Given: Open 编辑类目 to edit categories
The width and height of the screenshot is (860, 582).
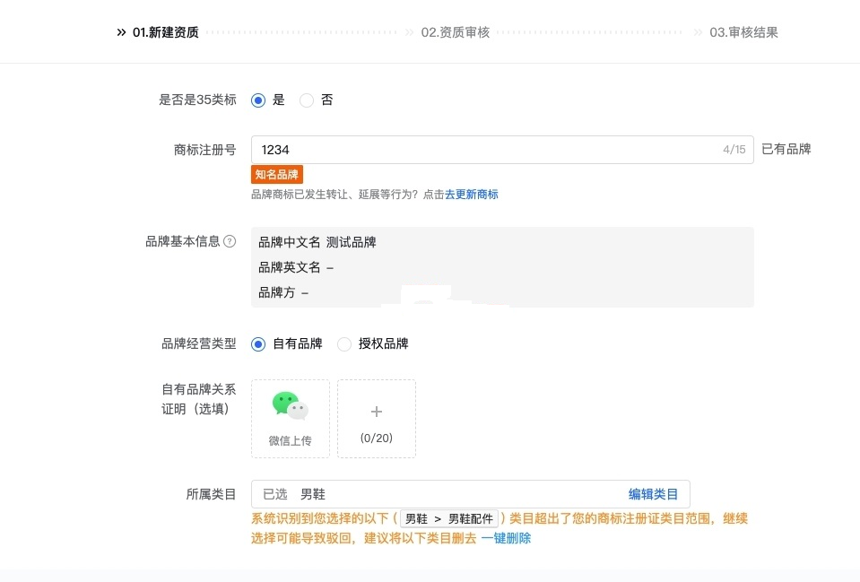Looking at the screenshot, I should 653,494.
